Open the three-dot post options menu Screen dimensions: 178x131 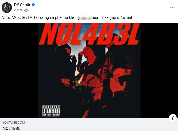pos(173,7)
